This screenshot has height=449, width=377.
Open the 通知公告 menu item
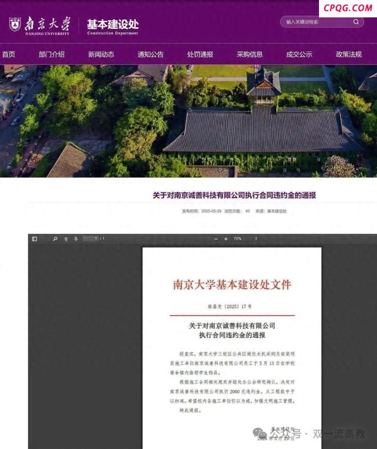151,54
